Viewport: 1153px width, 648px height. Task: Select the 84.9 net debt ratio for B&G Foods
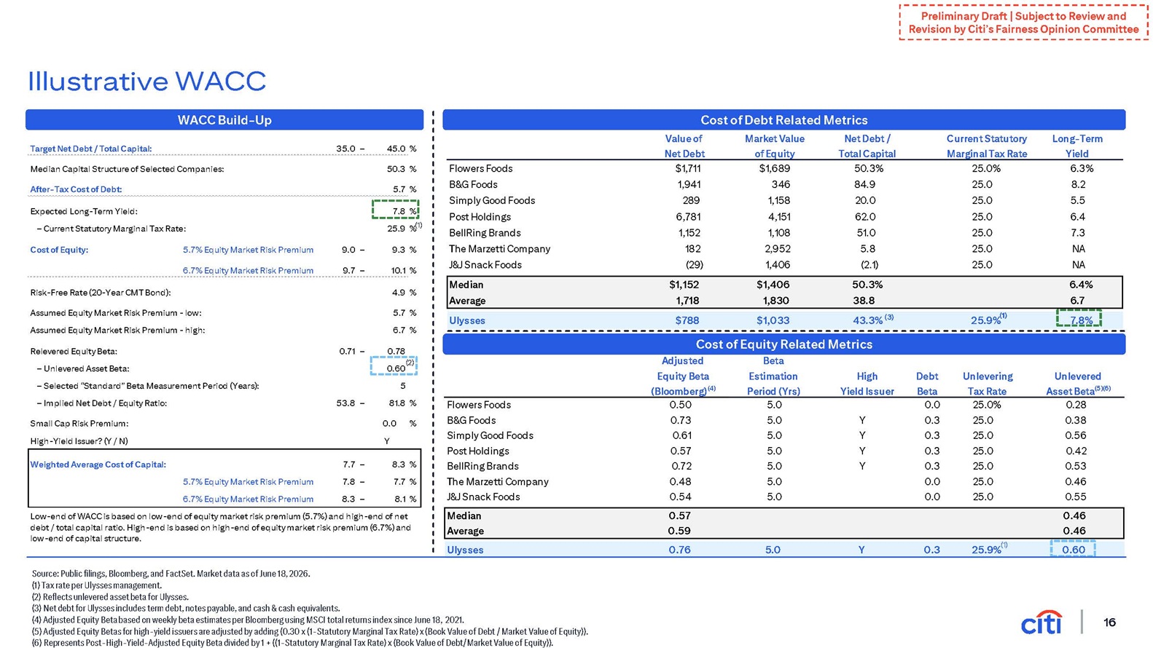click(865, 185)
